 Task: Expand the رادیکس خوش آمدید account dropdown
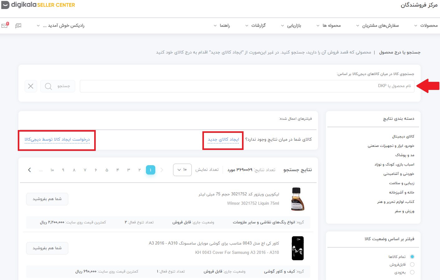(61, 26)
